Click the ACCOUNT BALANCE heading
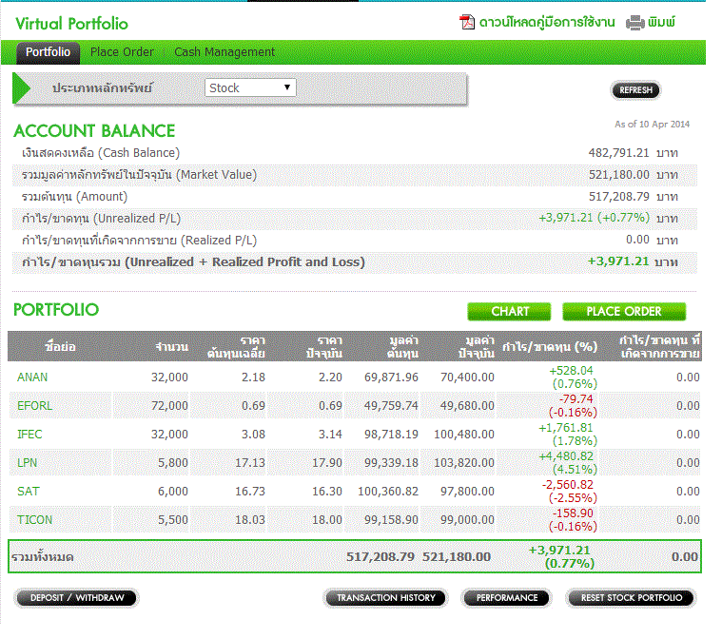722x639 pixels. [x=94, y=131]
